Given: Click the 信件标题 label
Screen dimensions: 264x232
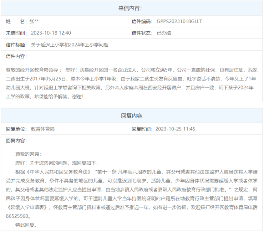Looking at the screenshot, I should pos(16,45).
